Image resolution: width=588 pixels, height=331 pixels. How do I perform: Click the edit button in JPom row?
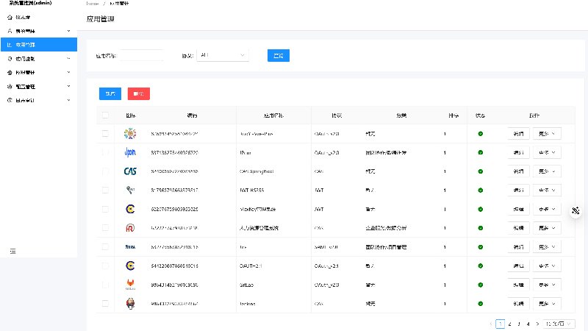pyautogui.click(x=518, y=152)
